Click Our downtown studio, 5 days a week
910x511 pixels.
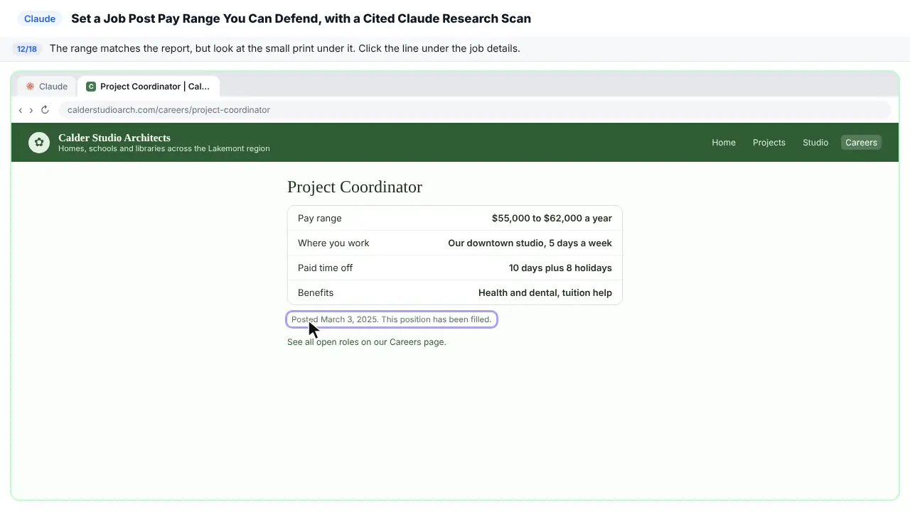530,243
